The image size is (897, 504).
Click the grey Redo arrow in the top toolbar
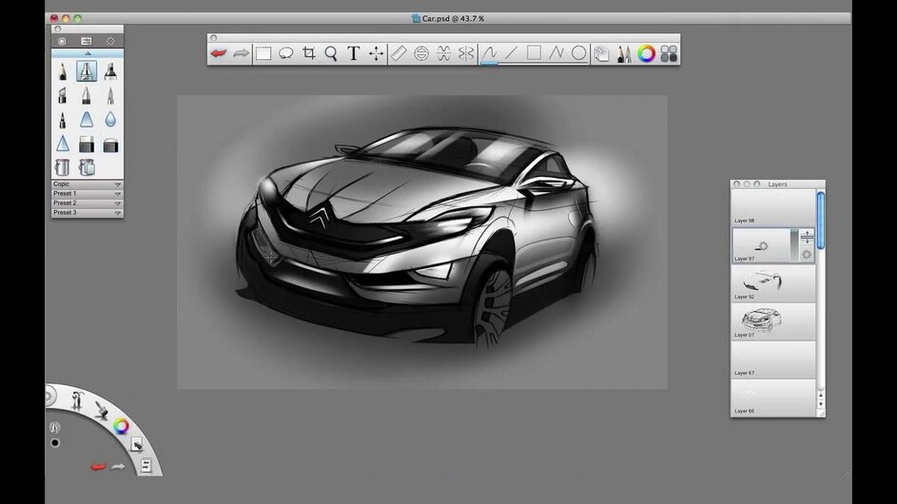[x=242, y=53]
